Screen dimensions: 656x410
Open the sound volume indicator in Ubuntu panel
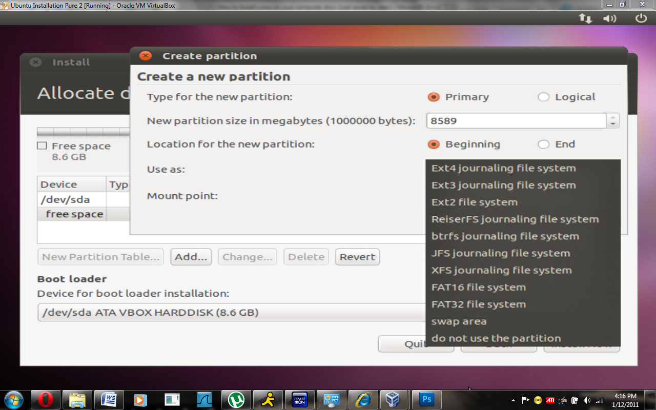[610, 18]
